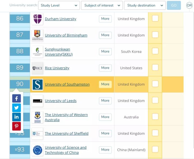
Task: Click United States location text
Action: tap(131, 68)
